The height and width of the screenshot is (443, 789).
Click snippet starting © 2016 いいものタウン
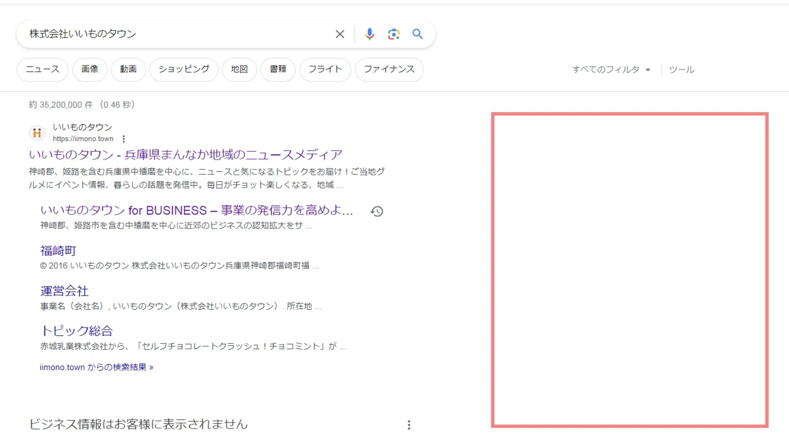point(179,266)
